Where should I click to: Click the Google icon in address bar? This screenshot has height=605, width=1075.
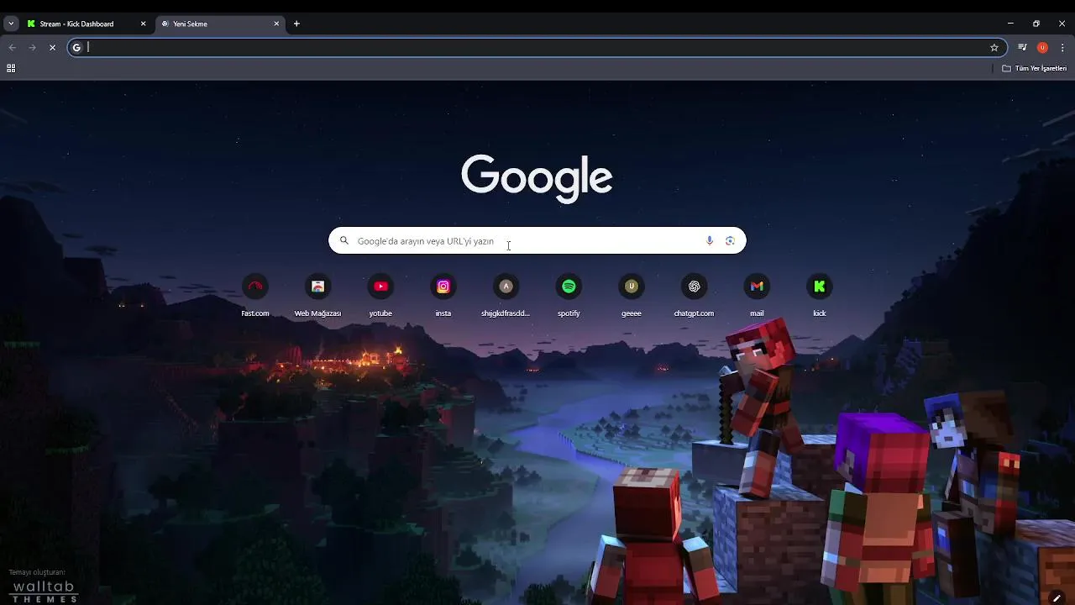click(76, 48)
